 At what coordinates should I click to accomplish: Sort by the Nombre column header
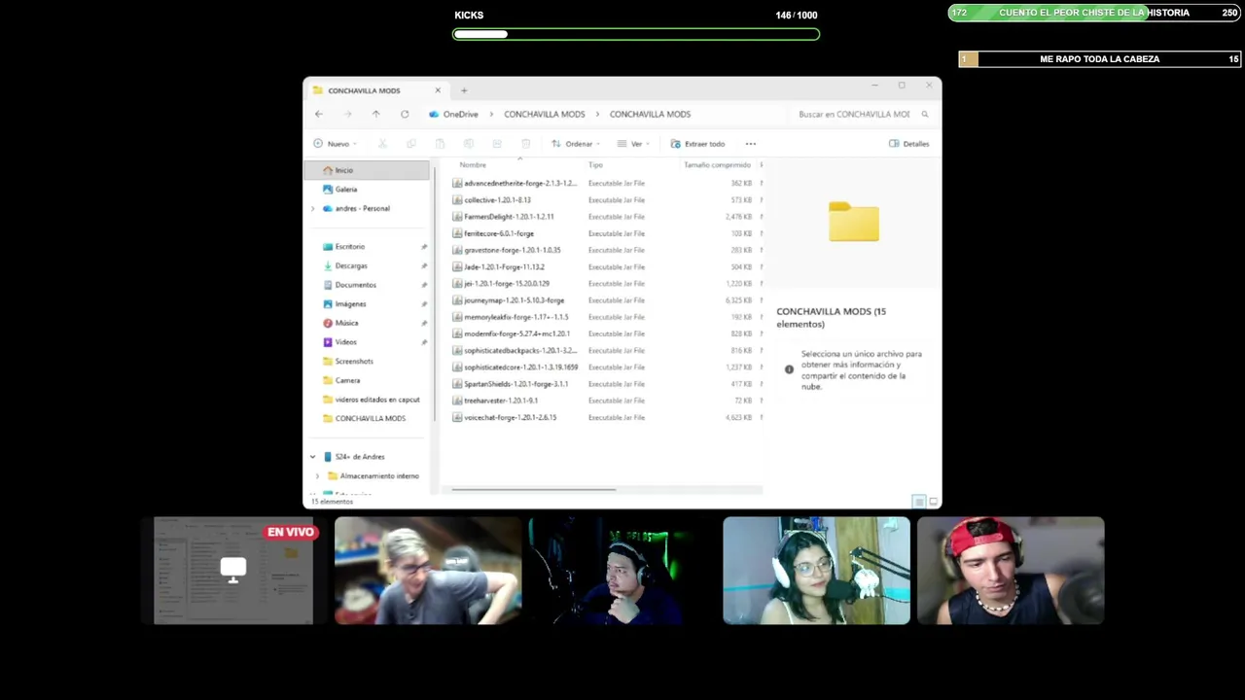(x=473, y=165)
